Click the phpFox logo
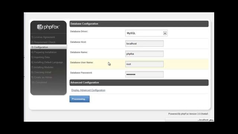 (48, 27)
